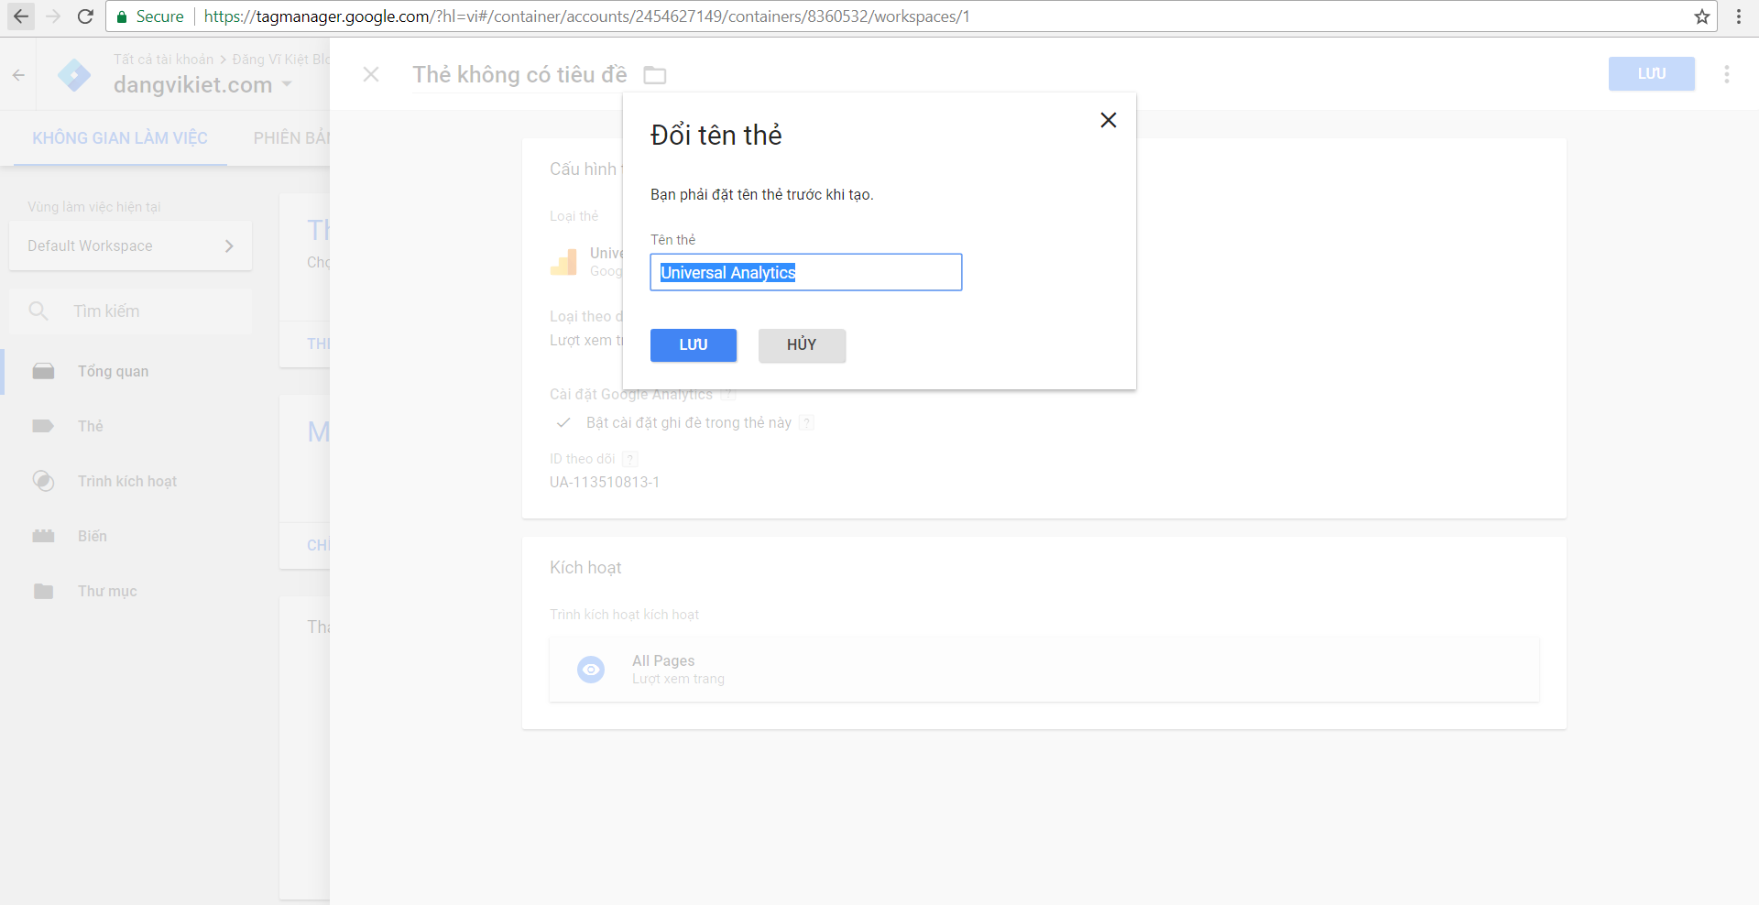Click the folder icon beside tag title
This screenshot has height=905, width=1759.
[655, 75]
